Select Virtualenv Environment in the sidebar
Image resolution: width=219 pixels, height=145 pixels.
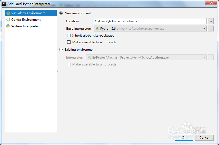point(31,13)
